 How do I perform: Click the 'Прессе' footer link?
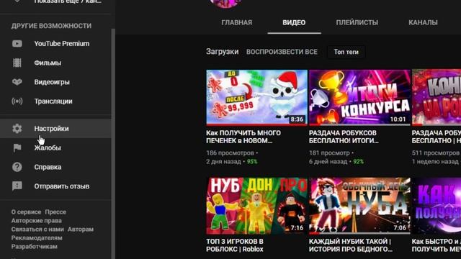tap(55, 212)
